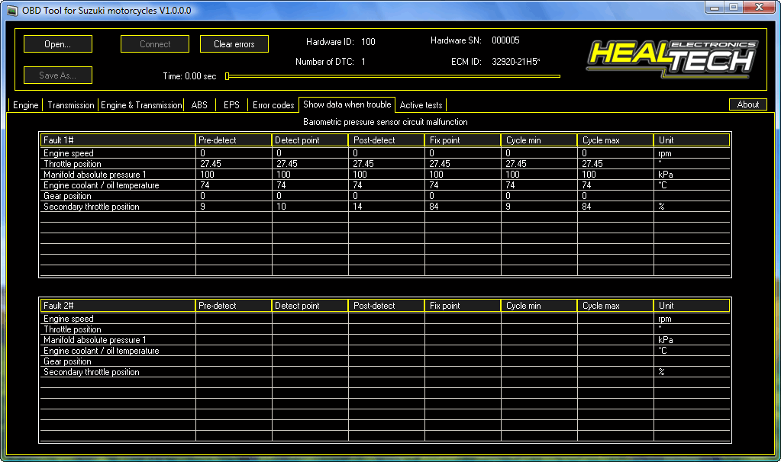
Task: Click Fault 2 Cycle min header
Action: tap(539, 306)
